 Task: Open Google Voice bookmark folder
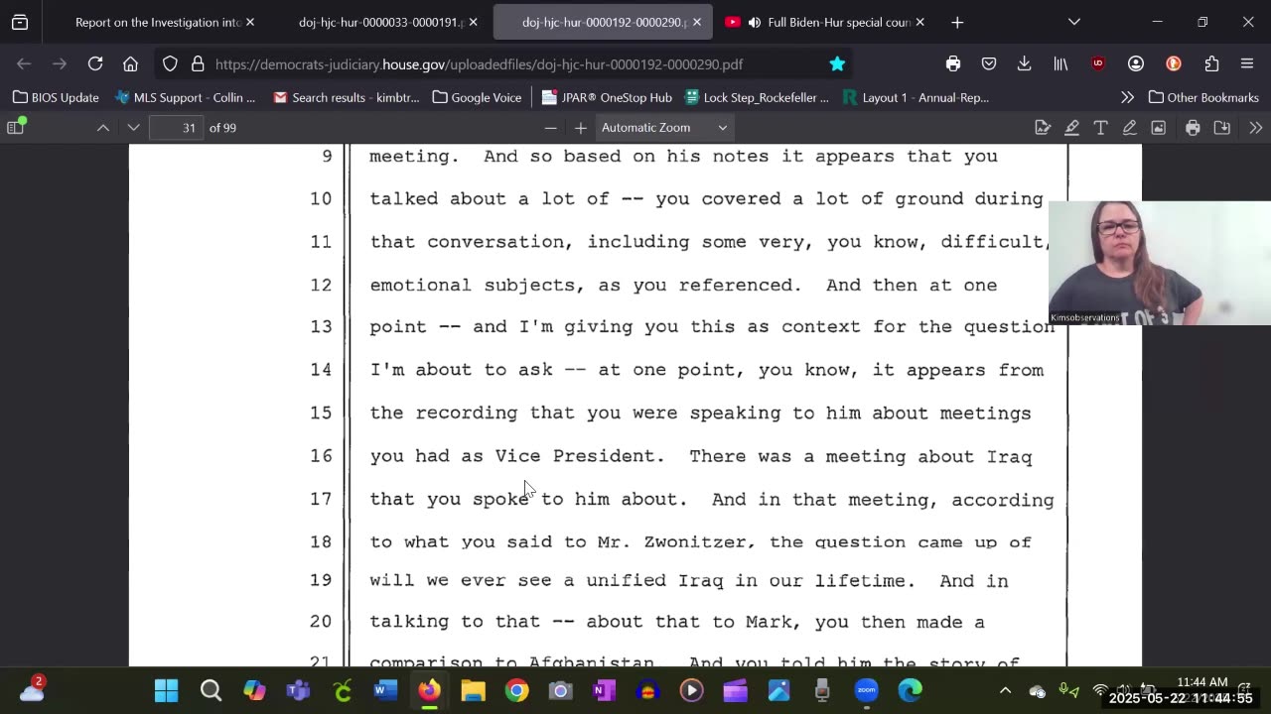tap(478, 97)
